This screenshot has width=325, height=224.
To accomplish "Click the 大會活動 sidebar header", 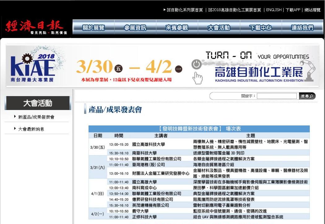I will click(38, 103).
